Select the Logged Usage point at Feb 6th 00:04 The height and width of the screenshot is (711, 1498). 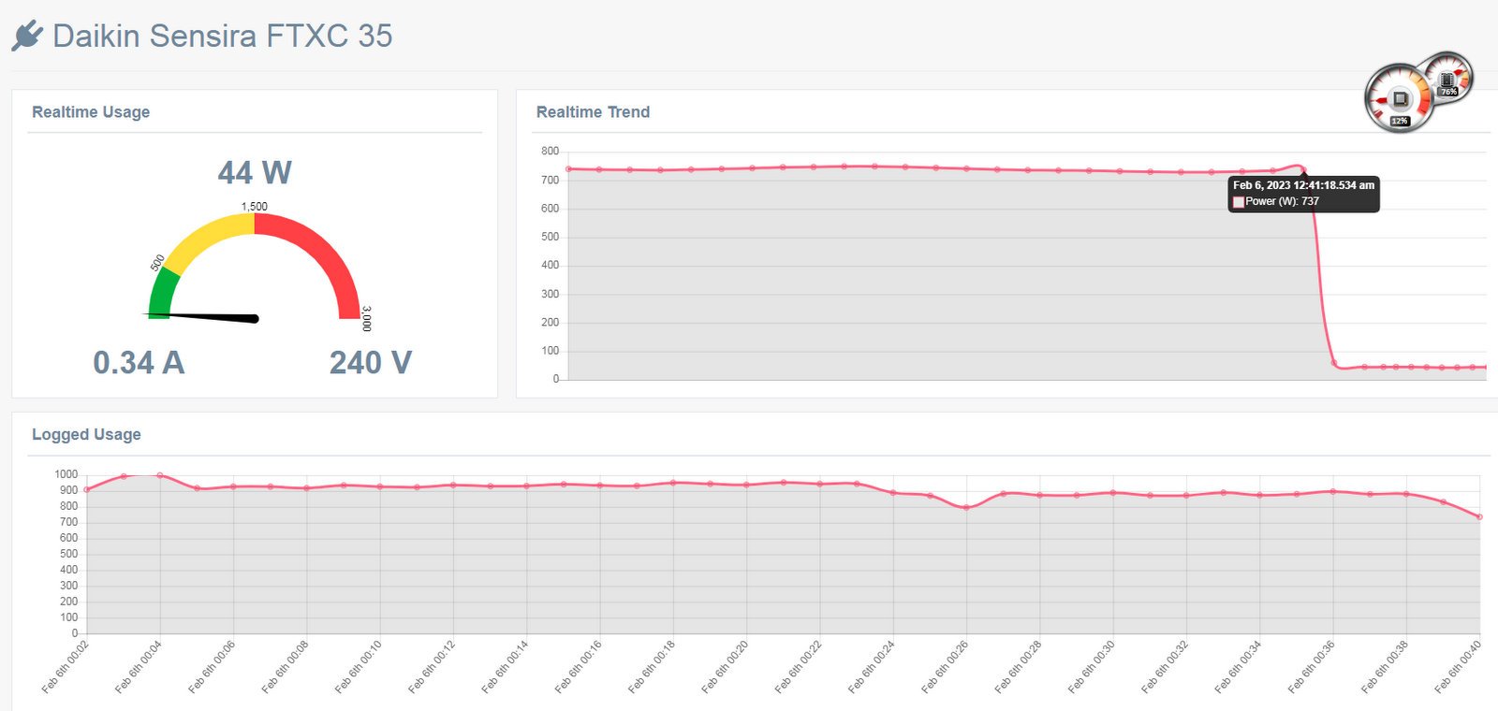pos(160,475)
